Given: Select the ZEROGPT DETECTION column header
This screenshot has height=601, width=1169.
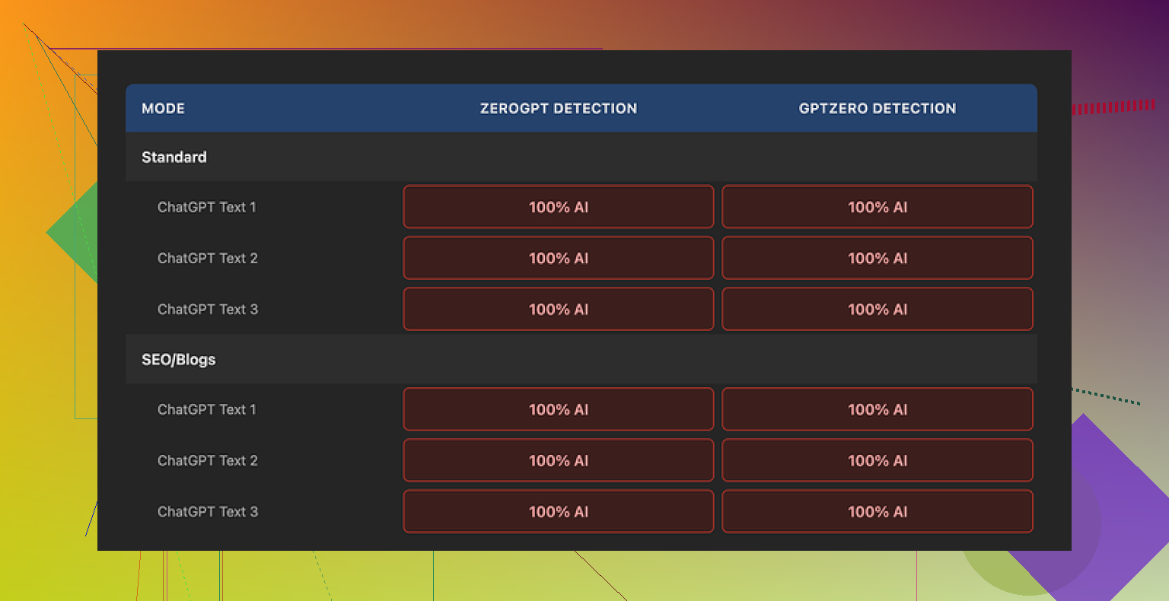Looking at the screenshot, I should coord(558,108).
